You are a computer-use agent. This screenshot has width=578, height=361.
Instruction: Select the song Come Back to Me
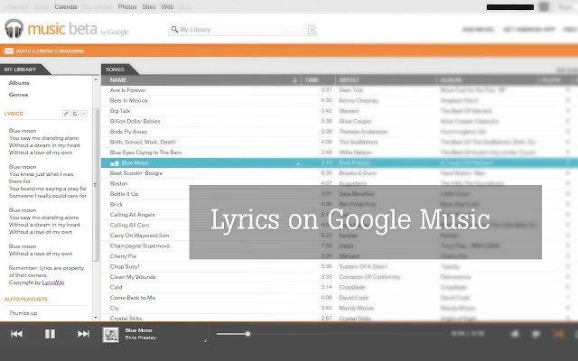tap(133, 297)
